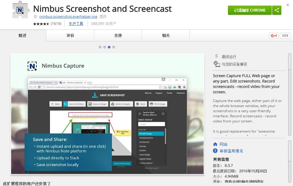Click the 694 Google plus count
293x186 pixels.
285,36
